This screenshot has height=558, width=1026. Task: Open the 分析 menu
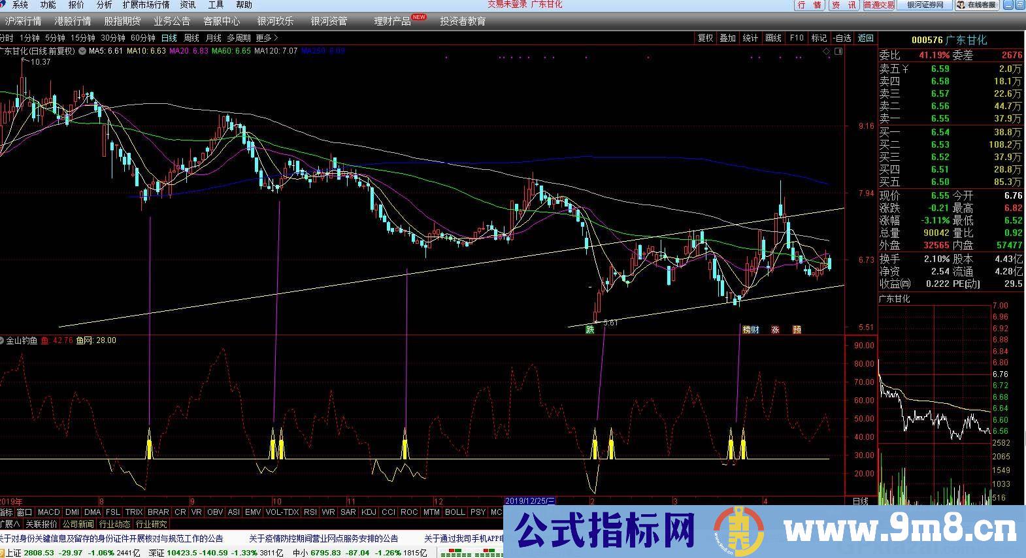[105, 5]
